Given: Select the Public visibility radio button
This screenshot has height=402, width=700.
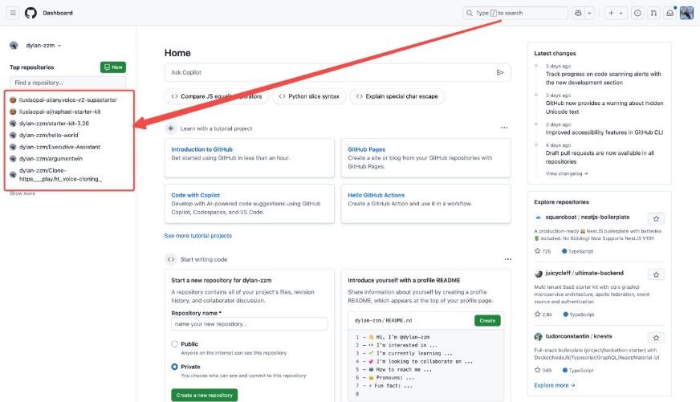Looking at the screenshot, I should [175, 344].
